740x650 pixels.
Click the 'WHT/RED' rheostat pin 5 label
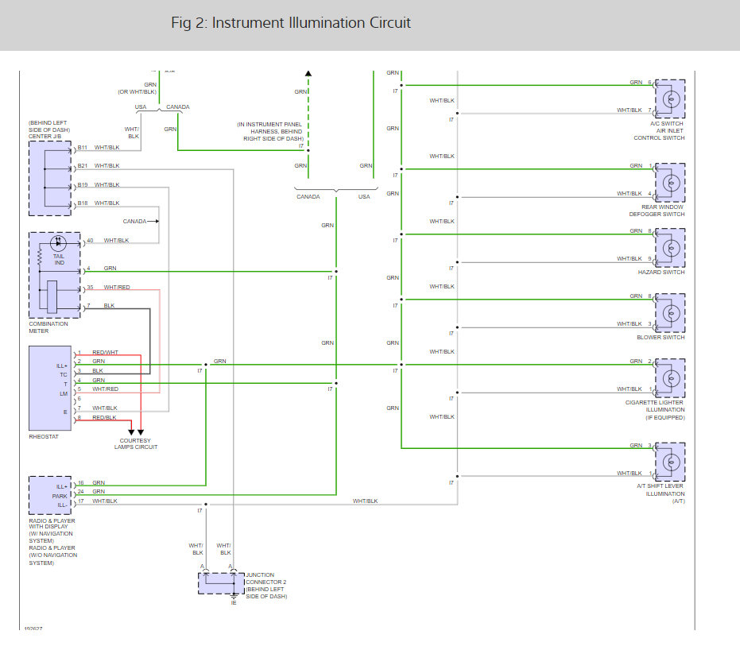[x=105, y=389]
